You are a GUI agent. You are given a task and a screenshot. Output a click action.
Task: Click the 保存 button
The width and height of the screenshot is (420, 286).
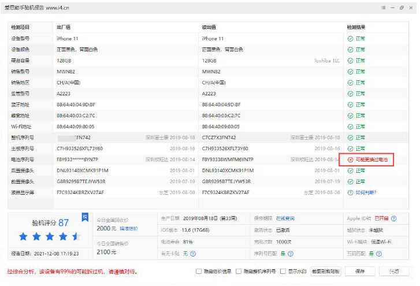(360, 271)
